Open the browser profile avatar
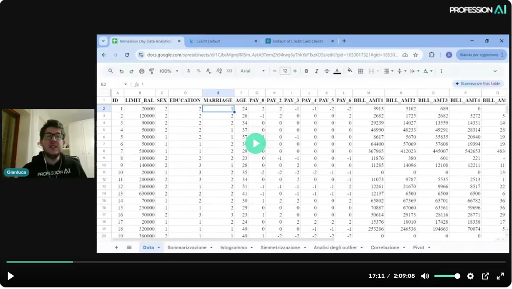Screen dimensions: 512x289 click(449, 55)
